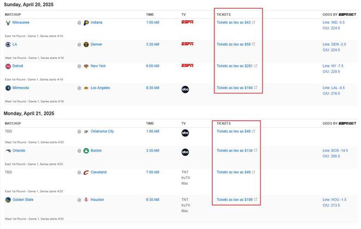Click the Milwaukee Bucks team logo
The image size is (361, 229).
pos(8,22)
